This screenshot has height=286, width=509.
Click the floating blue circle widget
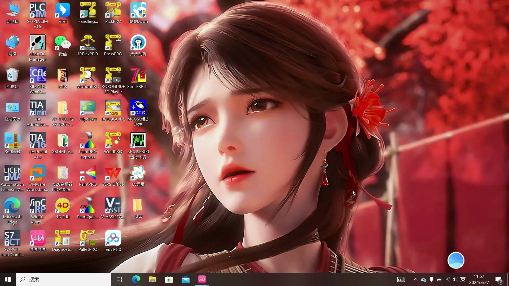(456, 260)
